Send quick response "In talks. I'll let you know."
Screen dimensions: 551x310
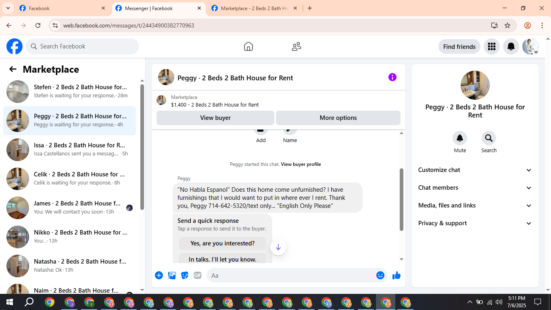click(223, 259)
